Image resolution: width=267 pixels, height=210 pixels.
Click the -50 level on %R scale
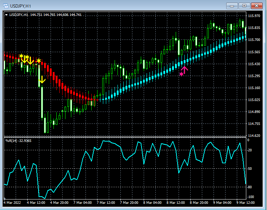click(250, 169)
